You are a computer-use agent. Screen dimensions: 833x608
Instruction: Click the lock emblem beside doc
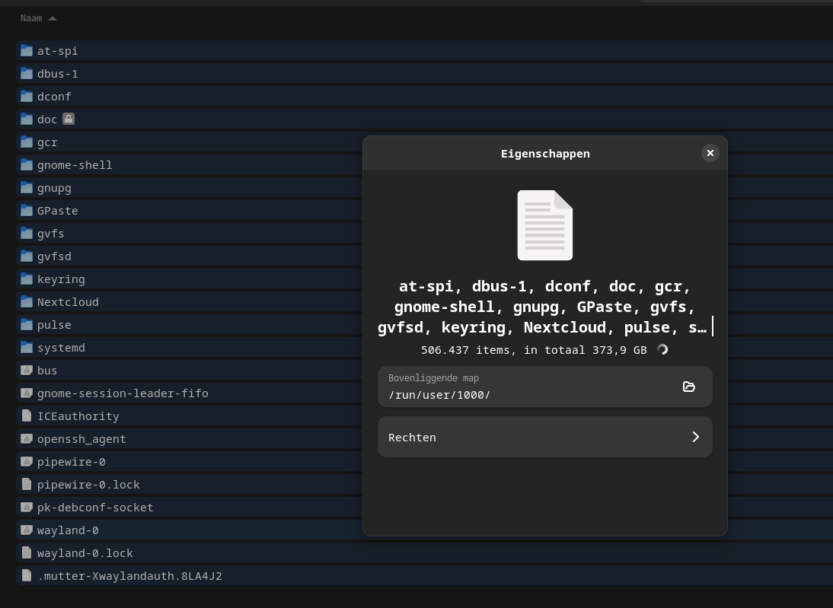(69, 119)
